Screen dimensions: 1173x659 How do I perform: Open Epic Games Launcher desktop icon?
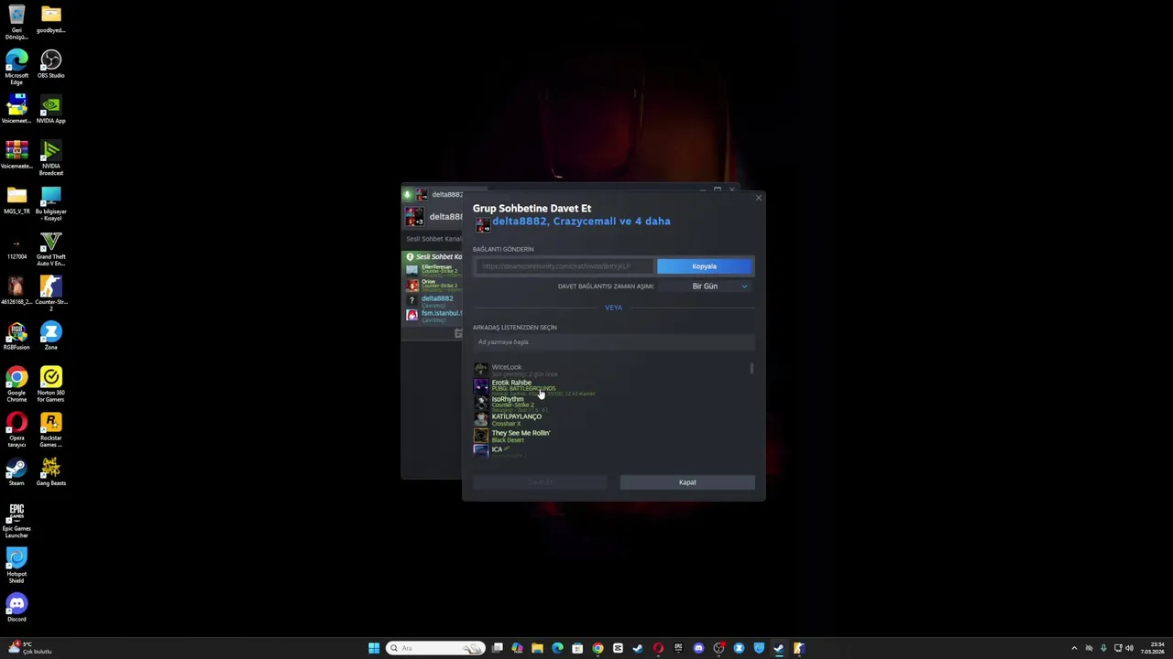16,520
